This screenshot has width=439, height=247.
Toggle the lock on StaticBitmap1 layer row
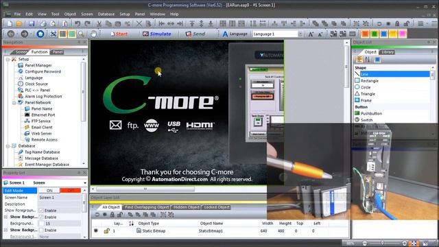[106, 231]
